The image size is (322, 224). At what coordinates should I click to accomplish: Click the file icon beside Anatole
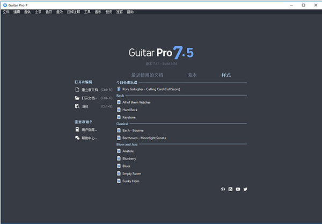tap(119, 151)
